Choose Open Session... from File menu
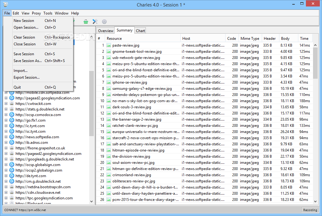 tap(38, 27)
